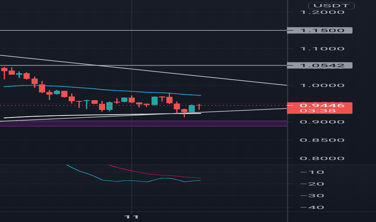
Task: Click the 1.1000 price axis value
Action: [x=322, y=49]
